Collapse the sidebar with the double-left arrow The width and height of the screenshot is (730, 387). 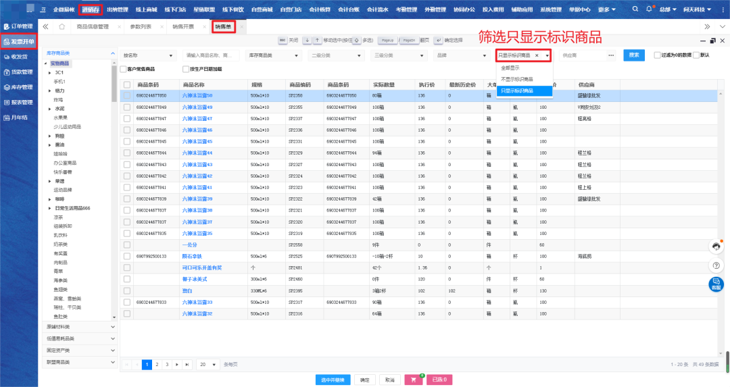[45, 26]
